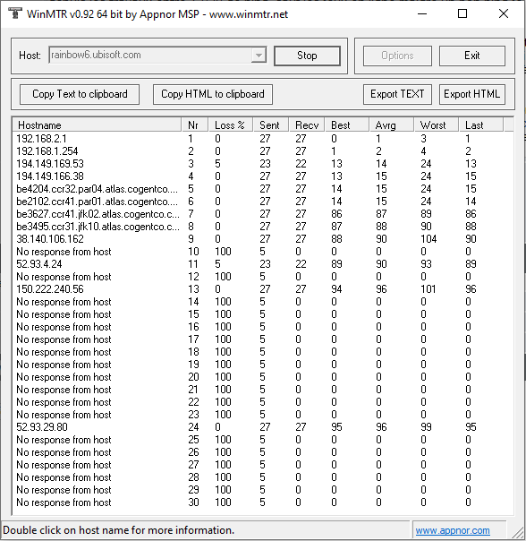Select the be2102.ccr41.par01 hop row
The width and height of the screenshot is (526, 541).
263,202
